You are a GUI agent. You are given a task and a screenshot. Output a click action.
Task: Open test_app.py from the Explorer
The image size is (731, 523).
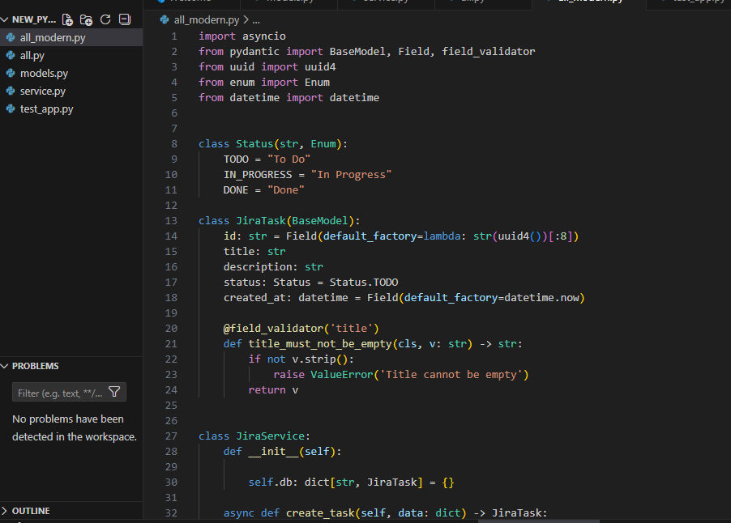(x=46, y=108)
